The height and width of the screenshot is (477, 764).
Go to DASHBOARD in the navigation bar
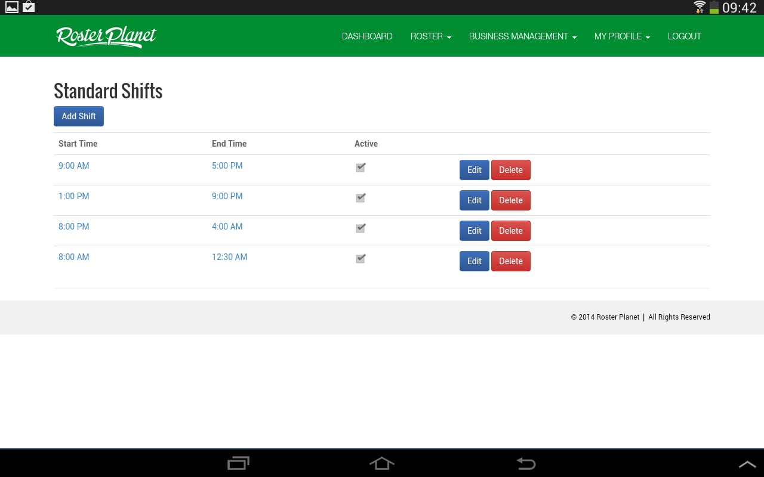tap(367, 36)
